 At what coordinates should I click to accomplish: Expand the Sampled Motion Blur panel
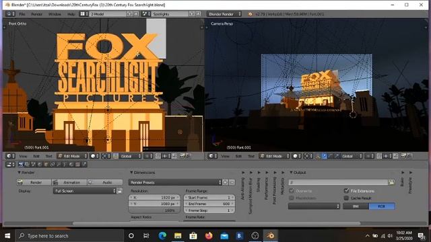tap(251, 173)
